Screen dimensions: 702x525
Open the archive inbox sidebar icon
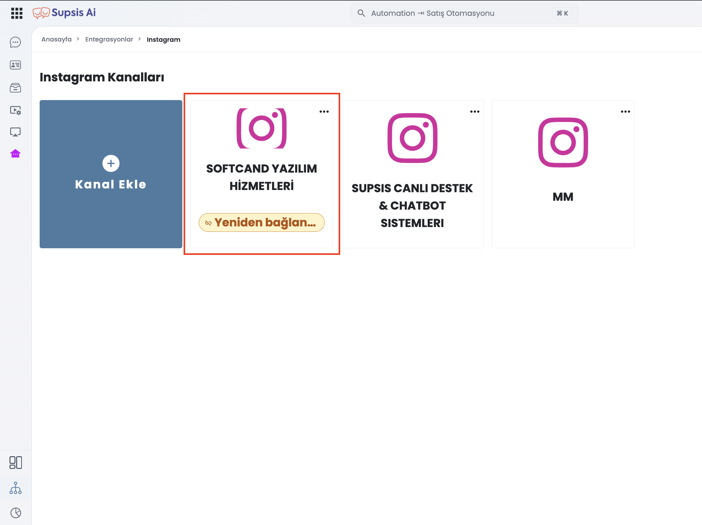15,88
